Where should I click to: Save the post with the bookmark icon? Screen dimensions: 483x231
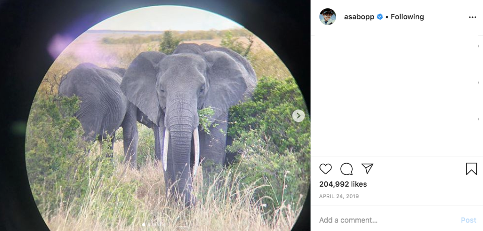tap(472, 169)
